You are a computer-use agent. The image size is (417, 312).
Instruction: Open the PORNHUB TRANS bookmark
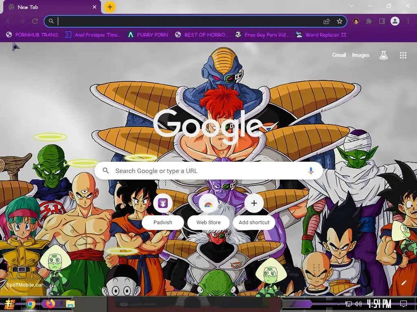[x=32, y=35]
